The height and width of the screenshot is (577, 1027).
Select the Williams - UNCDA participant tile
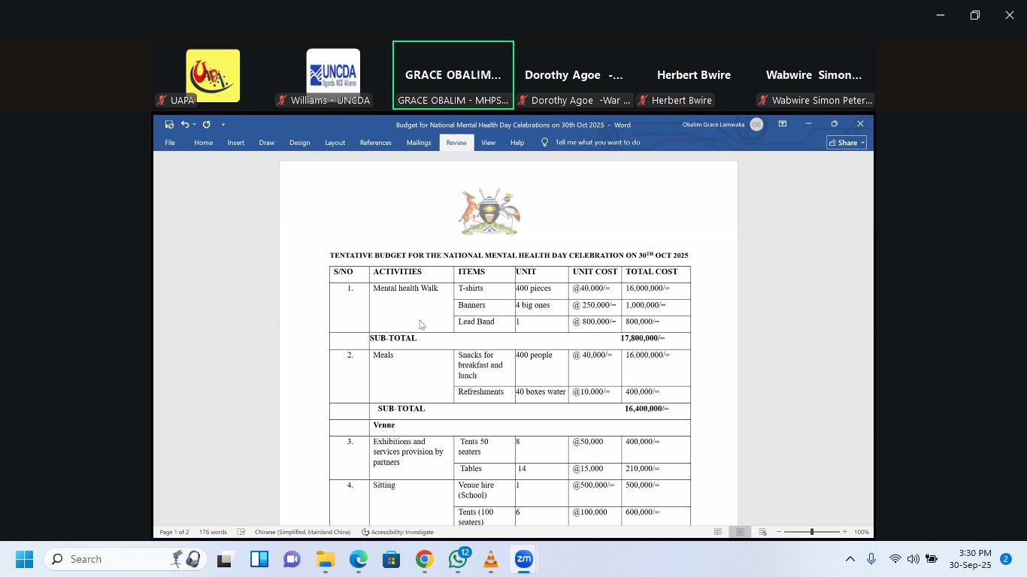(x=333, y=76)
